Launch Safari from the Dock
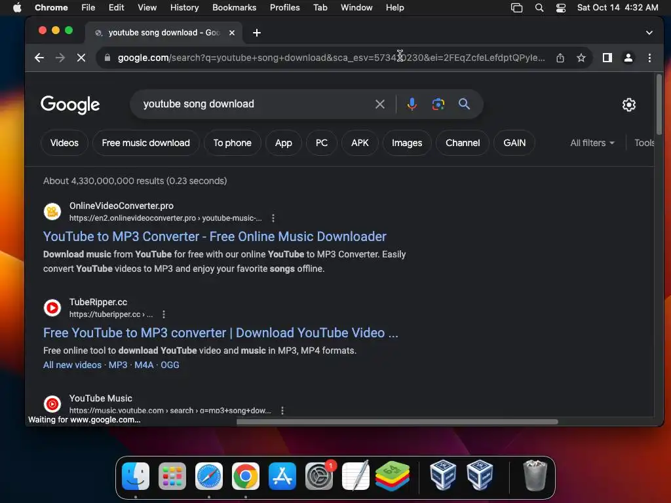Screen dimensions: 671x503 (x=209, y=476)
